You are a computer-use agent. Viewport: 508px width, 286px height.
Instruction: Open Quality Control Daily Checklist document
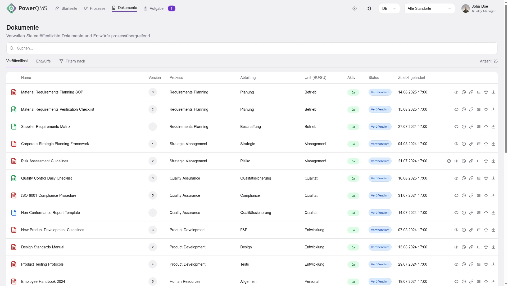coord(46,178)
